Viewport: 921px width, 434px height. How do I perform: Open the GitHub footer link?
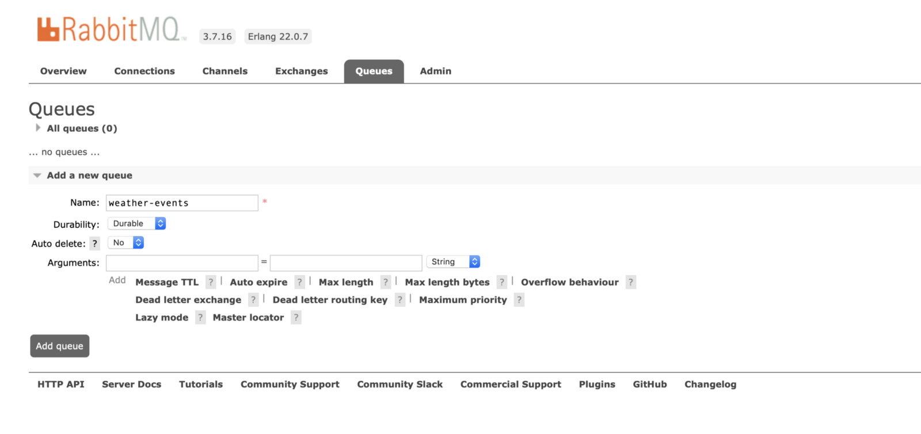[x=650, y=384]
